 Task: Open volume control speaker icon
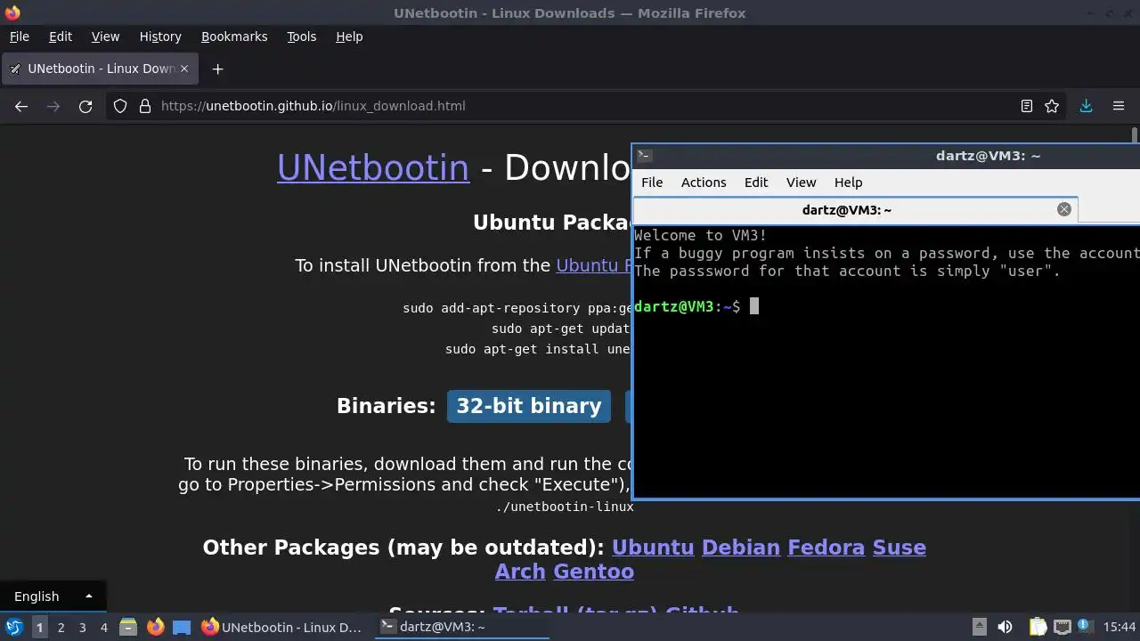point(1005,627)
